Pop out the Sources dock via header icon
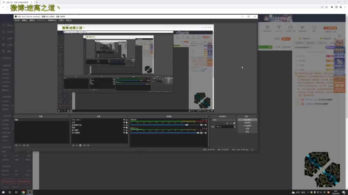The height and width of the screenshot is (195, 348). tap(127, 116)
